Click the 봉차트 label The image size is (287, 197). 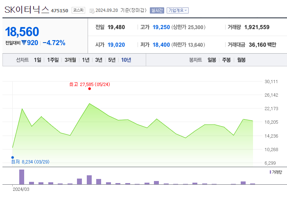click(x=195, y=60)
